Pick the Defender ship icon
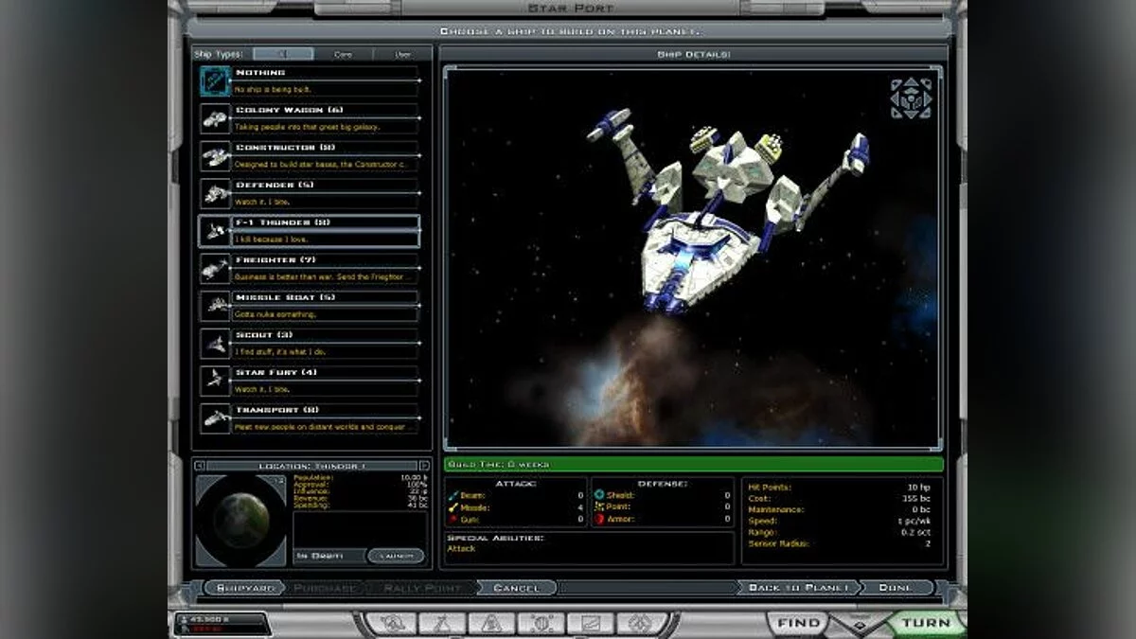 pos(215,193)
